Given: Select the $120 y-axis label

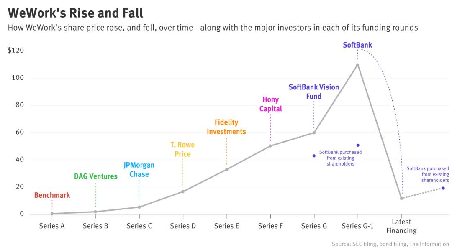Looking at the screenshot, I should tap(15, 51).
